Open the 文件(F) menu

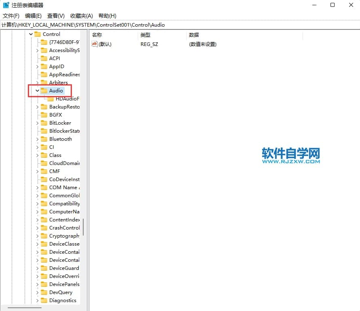tap(11, 16)
